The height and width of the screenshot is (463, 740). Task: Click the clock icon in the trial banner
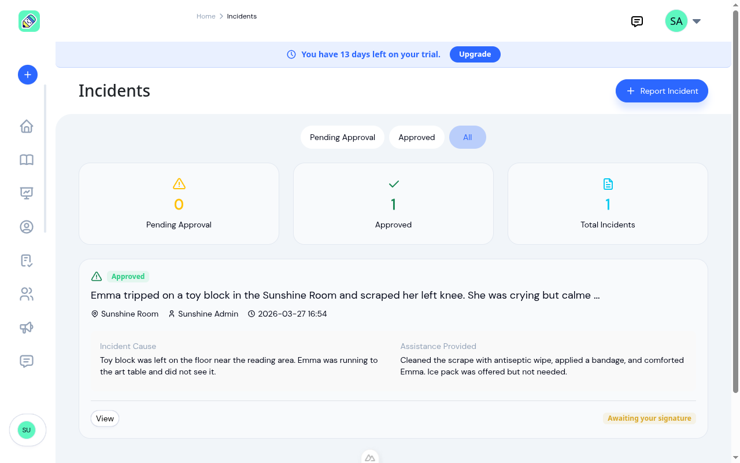pos(291,54)
